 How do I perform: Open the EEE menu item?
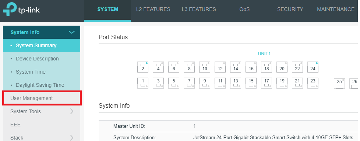click(42, 125)
